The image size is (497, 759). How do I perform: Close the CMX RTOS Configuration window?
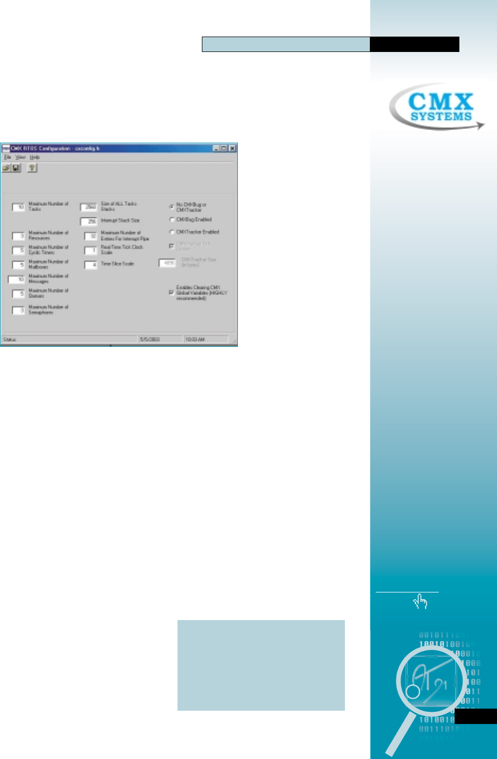point(232,149)
